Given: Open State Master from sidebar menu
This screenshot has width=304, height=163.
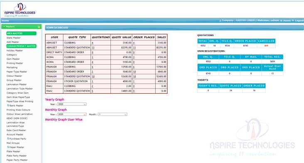Looking at the screenshot, I should point(13,38).
